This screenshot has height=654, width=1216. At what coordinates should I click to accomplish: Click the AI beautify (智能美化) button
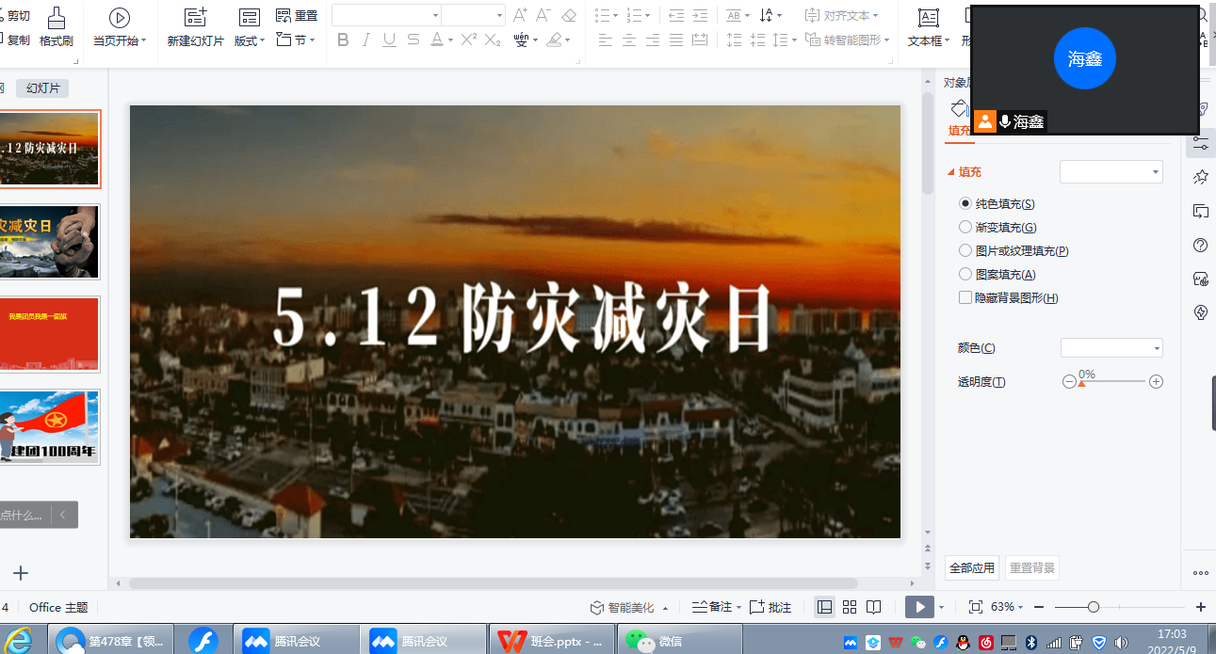(629, 607)
